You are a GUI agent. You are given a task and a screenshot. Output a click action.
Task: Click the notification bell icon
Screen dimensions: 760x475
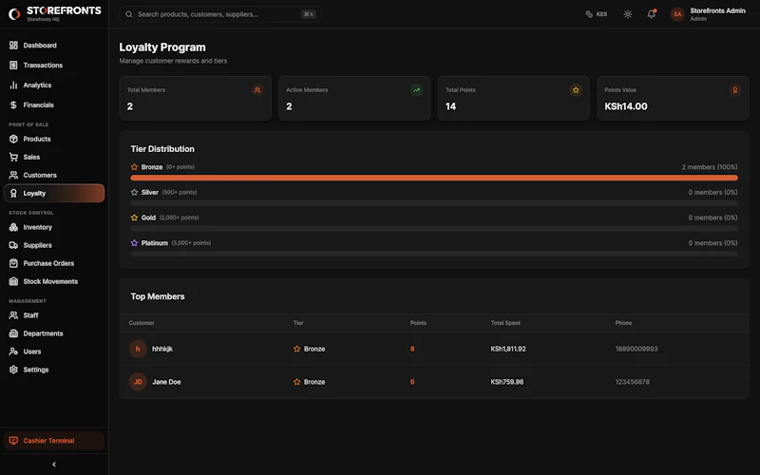click(x=652, y=14)
